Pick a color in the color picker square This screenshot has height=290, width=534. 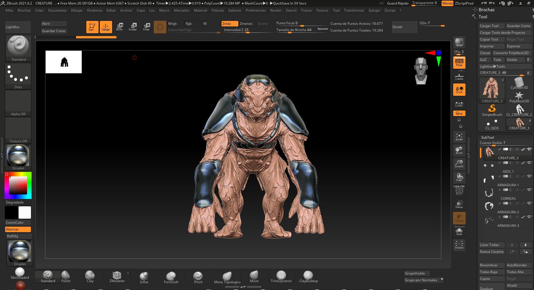point(18,185)
